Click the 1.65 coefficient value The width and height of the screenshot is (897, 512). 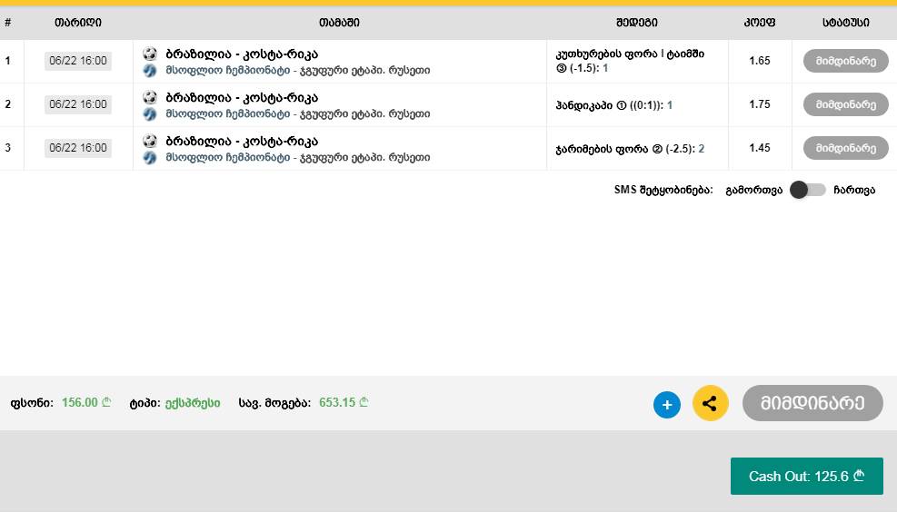pyautogui.click(x=760, y=61)
